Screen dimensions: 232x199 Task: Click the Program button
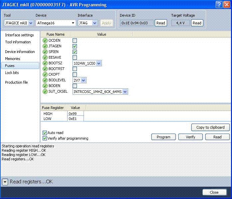point(163,137)
